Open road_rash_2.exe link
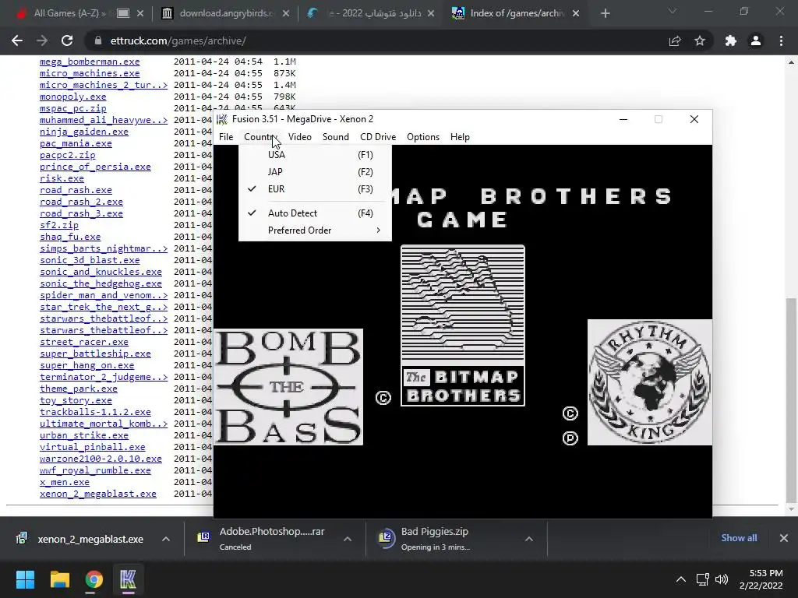798x598 pixels. [x=81, y=202]
